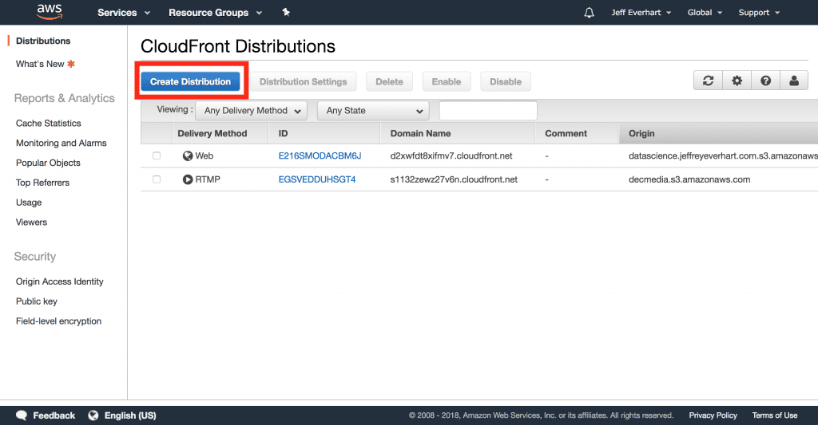Click the Web globe icon
This screenshot has width=818, height=425.
pyautogui.click(x=188, y=155)
